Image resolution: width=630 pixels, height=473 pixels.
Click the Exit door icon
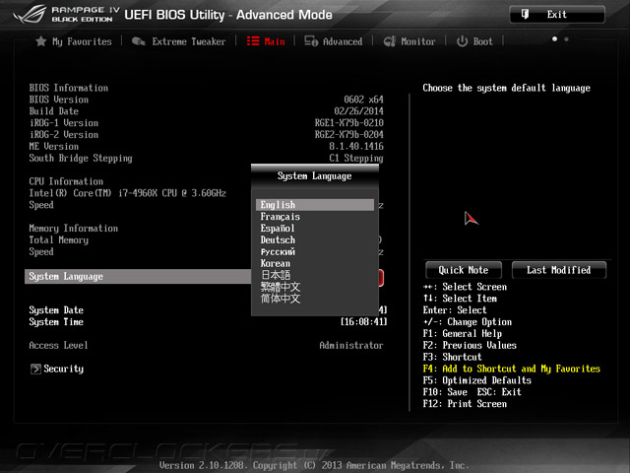(x=525, y=15)
